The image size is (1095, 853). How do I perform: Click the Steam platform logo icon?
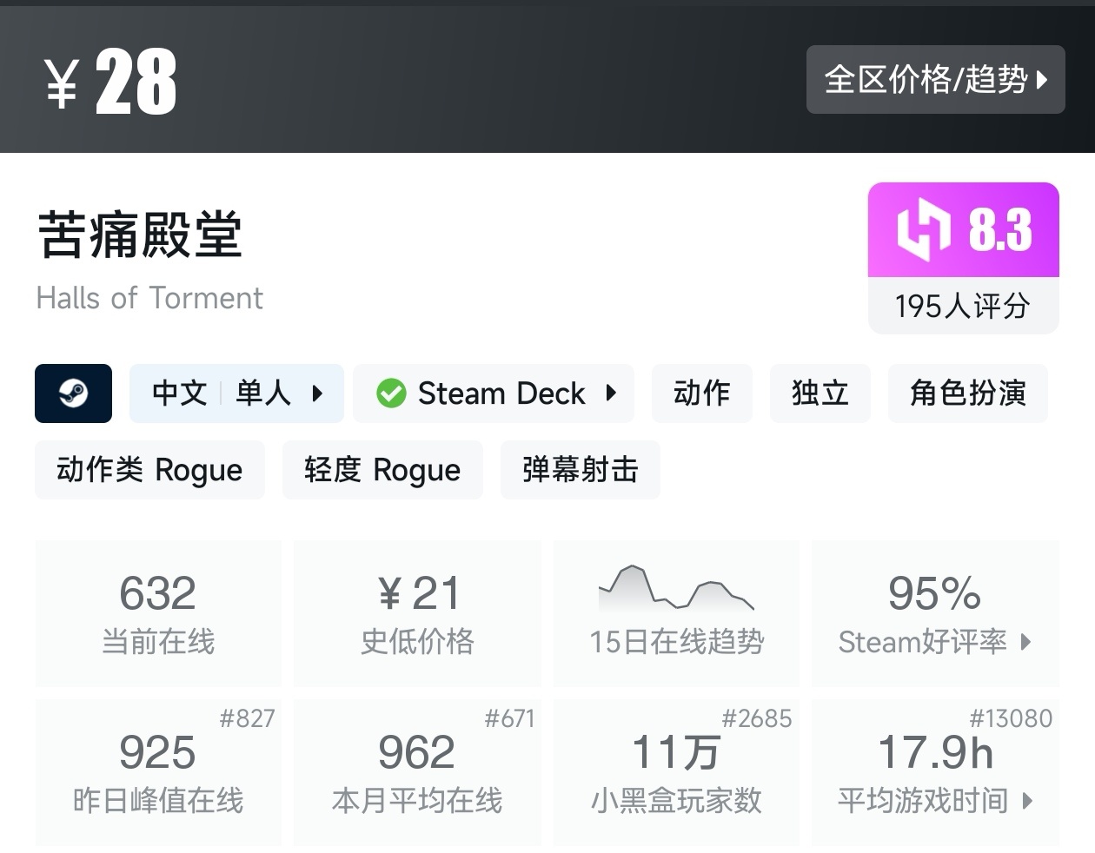click(x=73, y=393)
